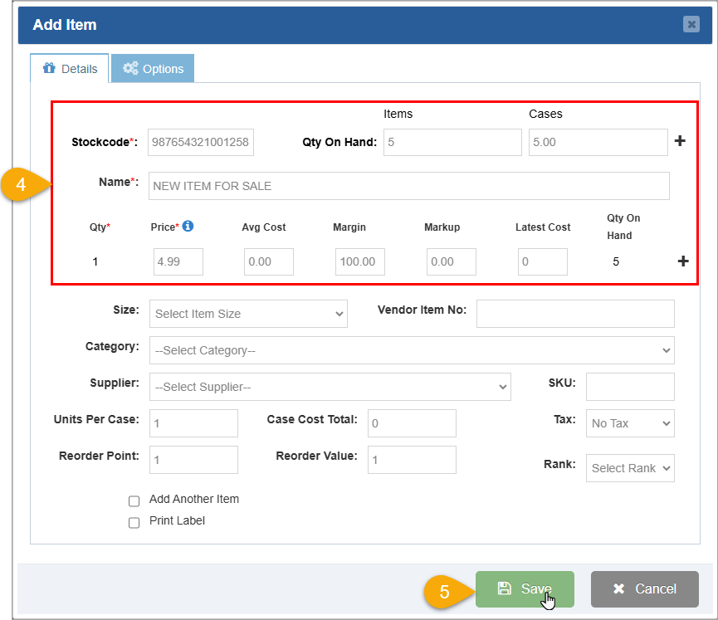Expand the Select Category dropdown
718x620 pixels.
click(x=412, y=350)
